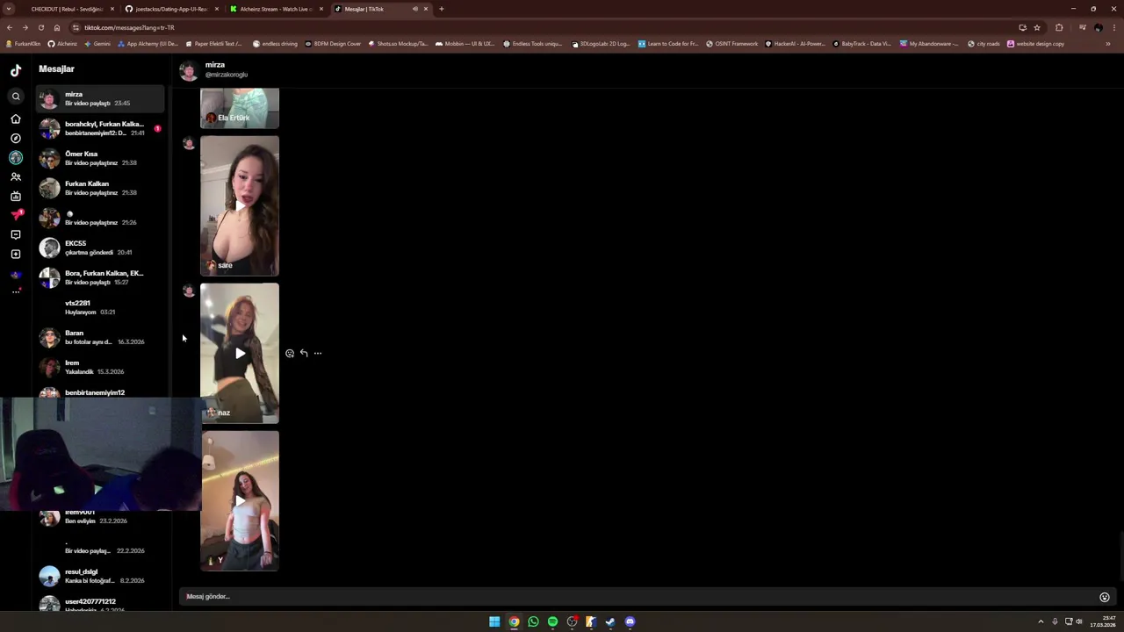
Task: Expand the bookmarks overflow chevron
Action: pos(1108,44)
